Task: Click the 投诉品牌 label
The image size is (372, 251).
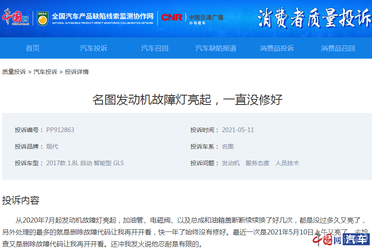Action: (28, 147)
